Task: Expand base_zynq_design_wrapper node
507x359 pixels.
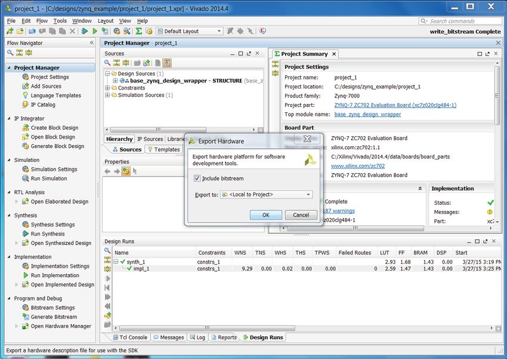Action: pyautogui.click(x=115, y=81)
